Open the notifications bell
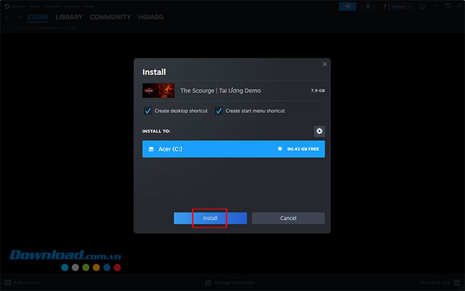This screenshot has height=291, width=465. (x=368, y=6)
